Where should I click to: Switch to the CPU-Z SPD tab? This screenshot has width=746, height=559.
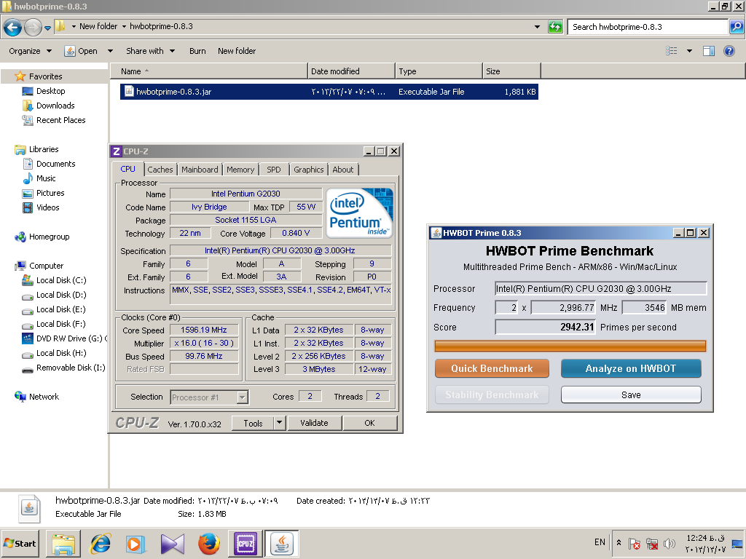pos(274,170)
